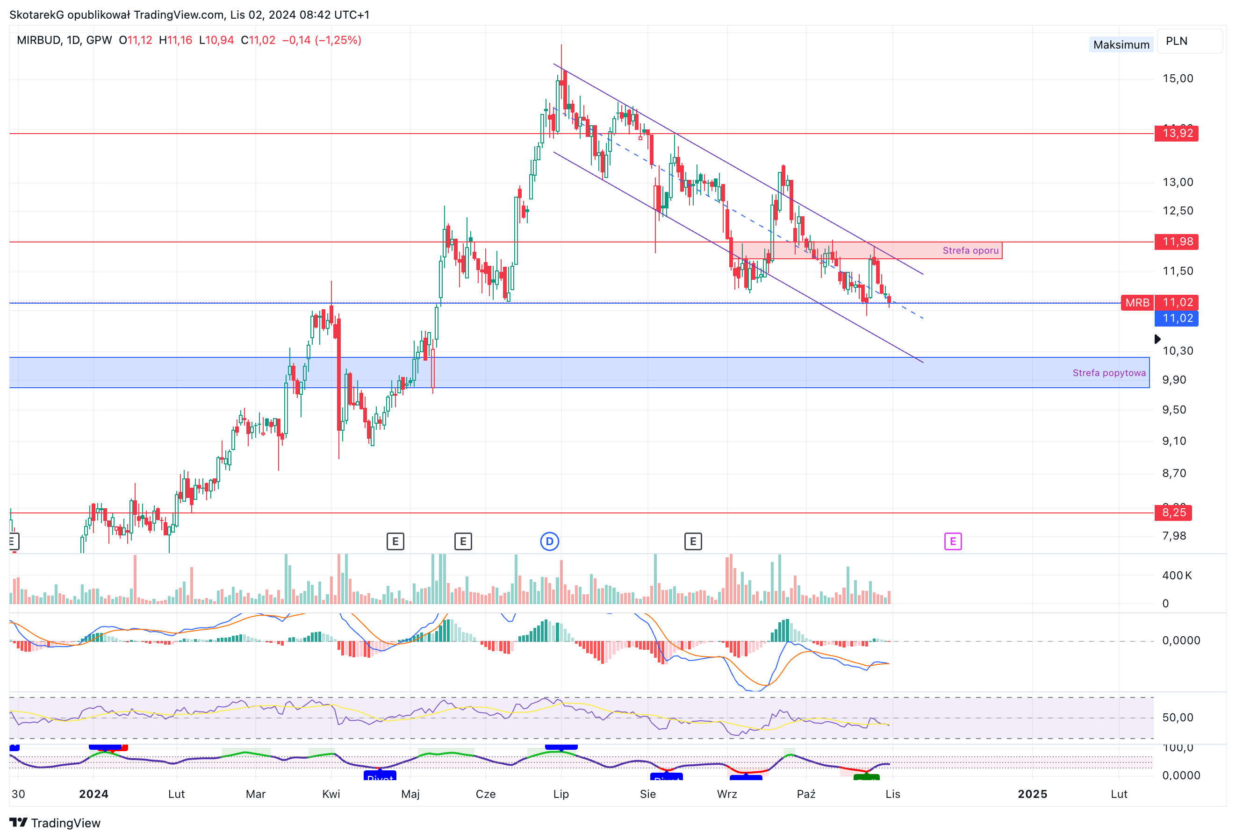Click the Maksimum button

[1121, 45]
